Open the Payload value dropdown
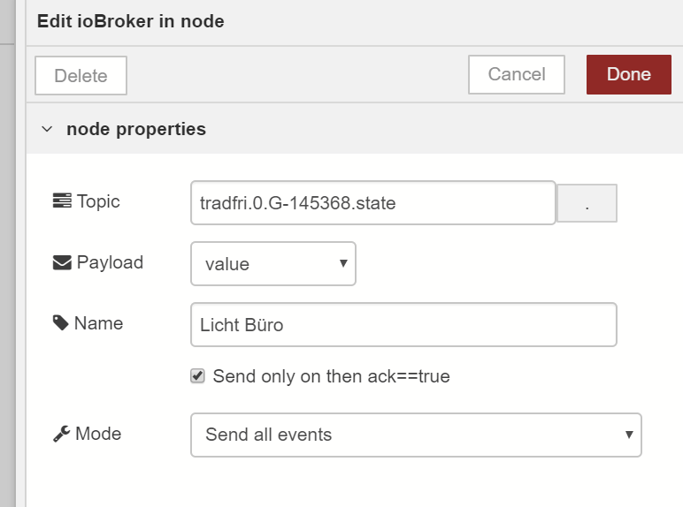This screenshot has height=507, width=683. [x=273, y=264]
